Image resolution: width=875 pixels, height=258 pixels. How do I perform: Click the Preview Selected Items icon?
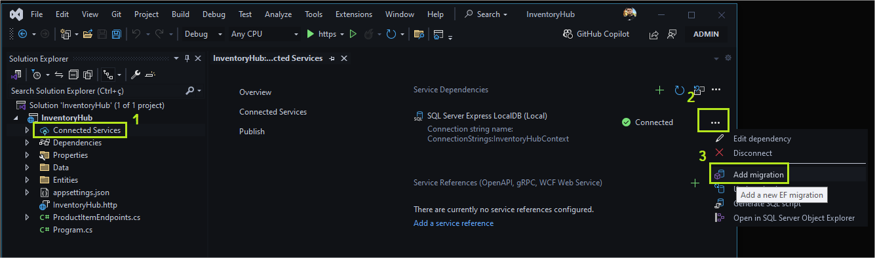coord(150,75)
